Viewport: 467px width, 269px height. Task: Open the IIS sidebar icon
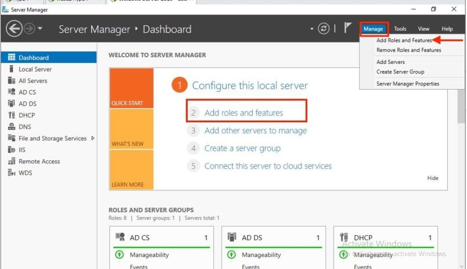coord(12,149)
